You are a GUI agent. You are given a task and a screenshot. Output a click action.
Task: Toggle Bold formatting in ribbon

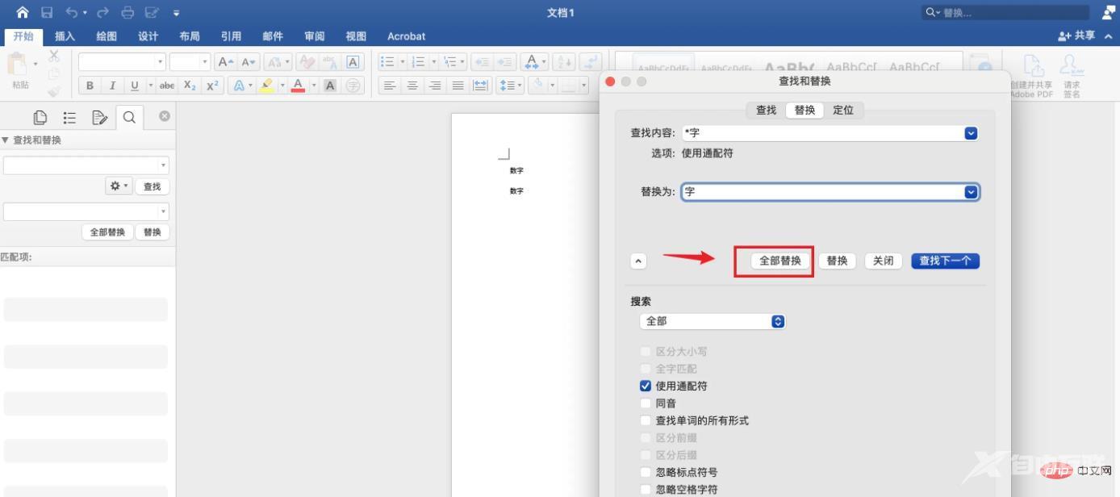[90, 86]
